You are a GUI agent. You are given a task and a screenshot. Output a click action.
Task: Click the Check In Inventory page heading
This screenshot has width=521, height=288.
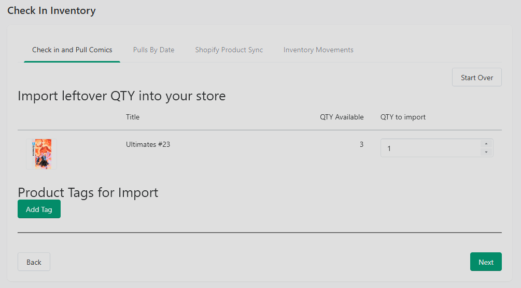click(x=51, y=11)
